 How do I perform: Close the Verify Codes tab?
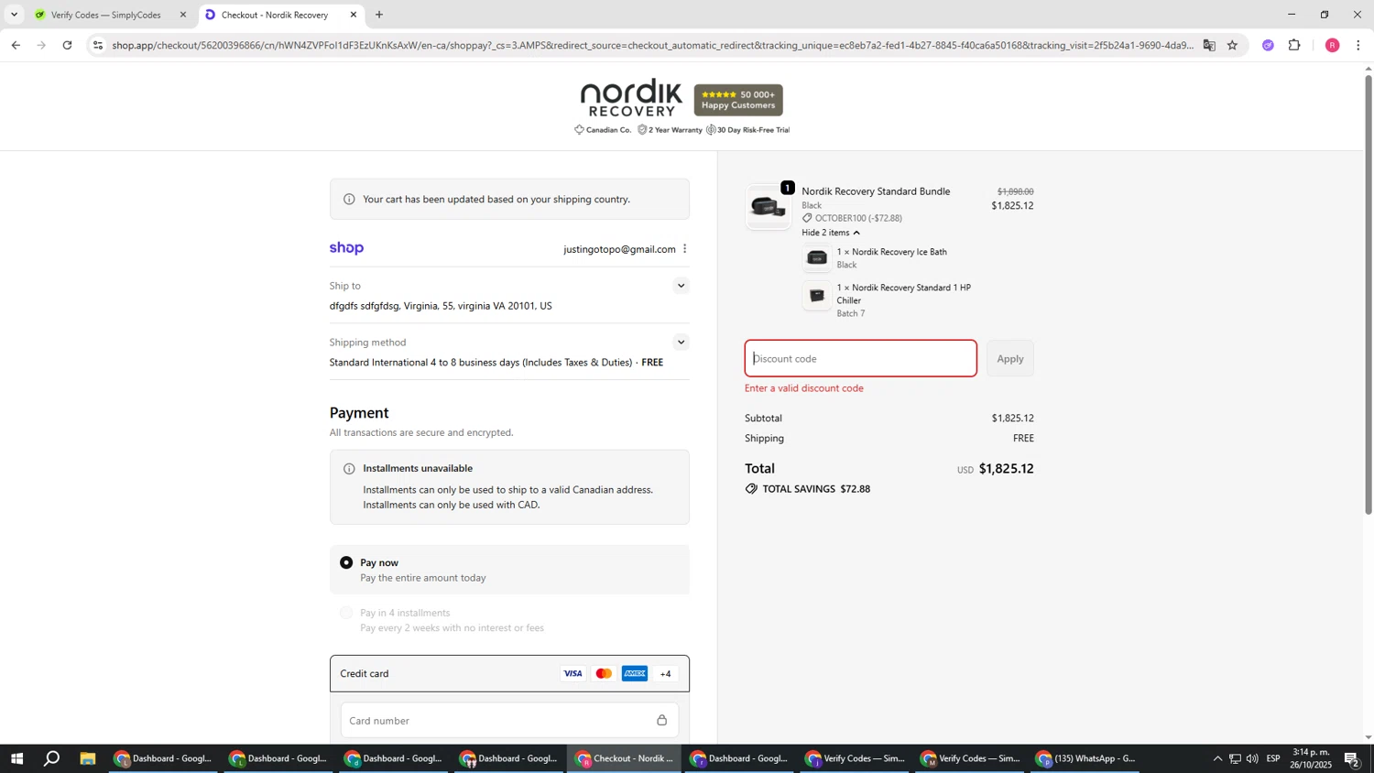182,15
